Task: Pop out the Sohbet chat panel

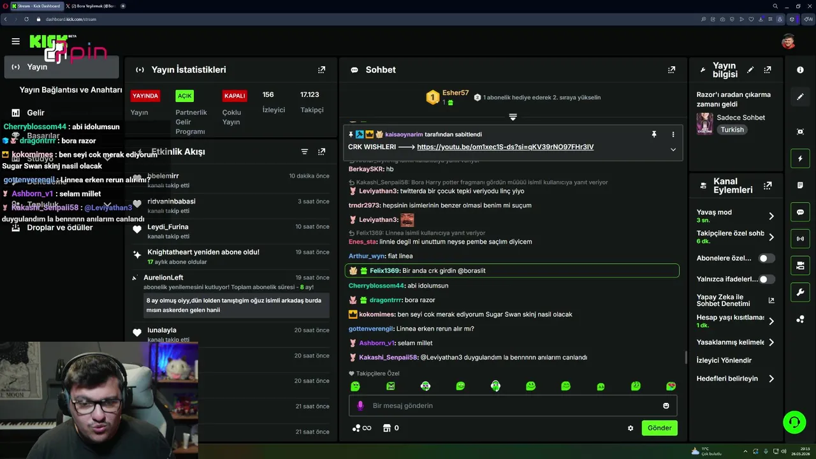Action: [671, 69]
